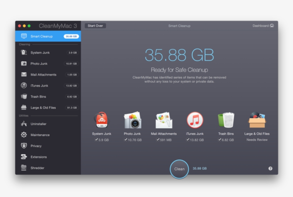Click the Dashboard gauge icon
This screenshot has width=293, height=197.
(x=272, y=26)
